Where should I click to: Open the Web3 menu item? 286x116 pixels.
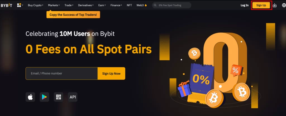click(x=142, y=5)
